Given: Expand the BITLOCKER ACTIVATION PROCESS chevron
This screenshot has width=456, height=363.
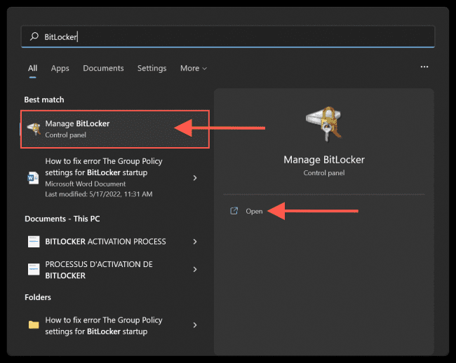Looking at the screenshot, I should point(195,242).
